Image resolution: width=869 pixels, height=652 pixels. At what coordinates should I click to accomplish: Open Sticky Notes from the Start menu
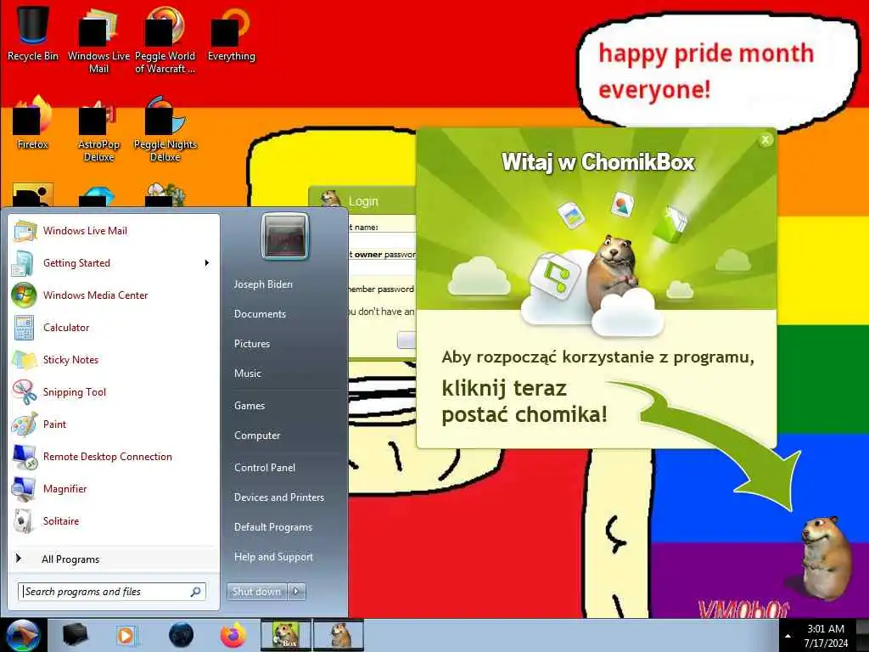[x=114, y=359]
